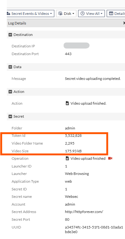The height and width of the screenshot is (239, 125).
Task: Select Video Folder Name value 2,295
Action: click(x=69, y=143)
